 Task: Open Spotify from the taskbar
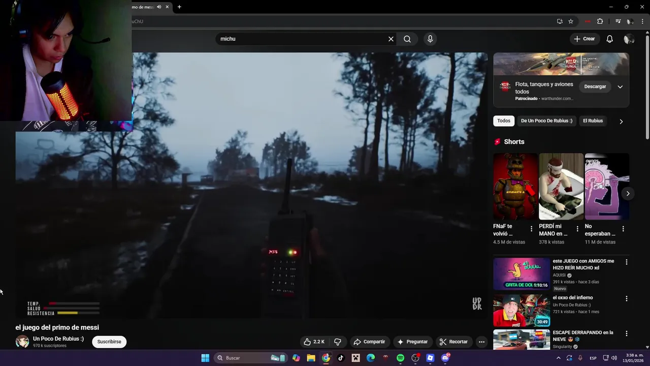[x=400, y=358]
